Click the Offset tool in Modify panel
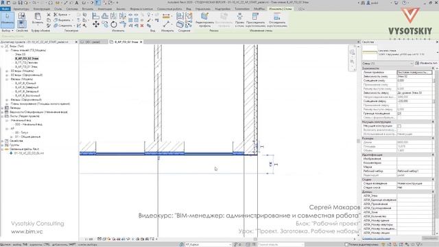439x247 pixels. pyautogui.click(x=105, y=16)
